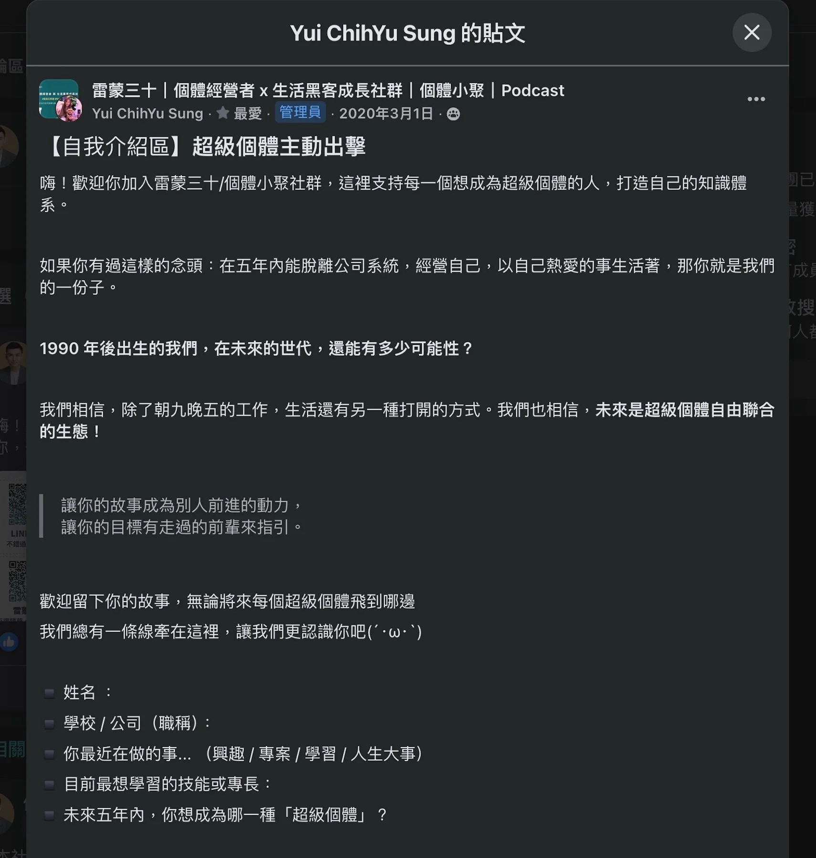Image resolution: width=816 pixels, height=858 pixels.
Task: Click the star icon beside 最愛
Action: (x=222, y=113)
